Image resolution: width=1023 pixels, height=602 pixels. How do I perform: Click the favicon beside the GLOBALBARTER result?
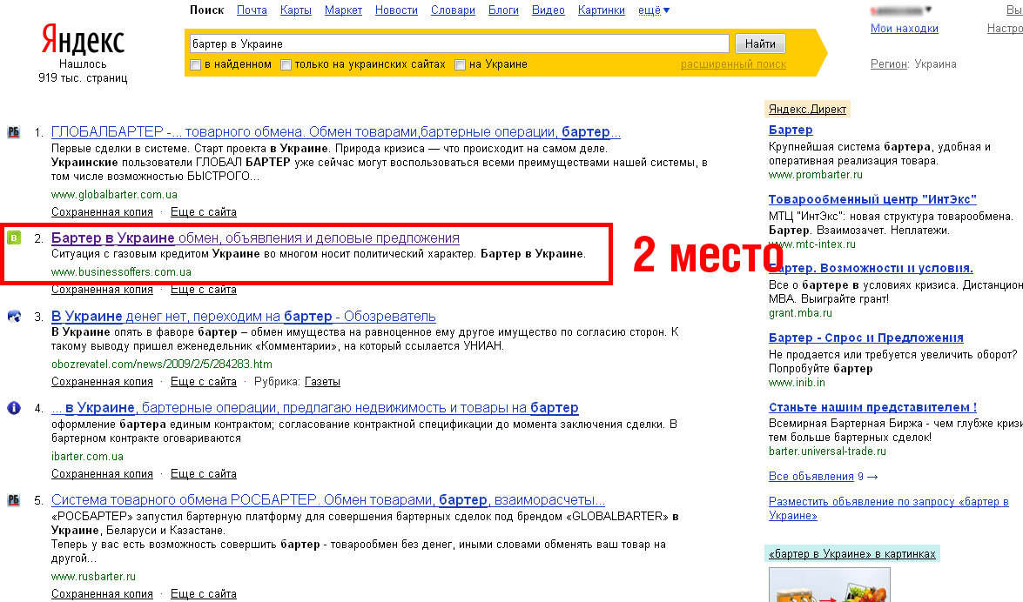tap(14, 132)
